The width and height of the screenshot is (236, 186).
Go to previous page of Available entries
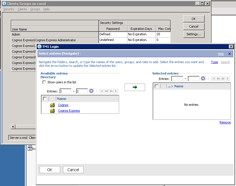(106, 91)
